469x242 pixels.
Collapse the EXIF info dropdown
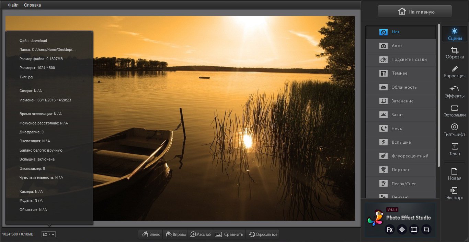[48, 234]
